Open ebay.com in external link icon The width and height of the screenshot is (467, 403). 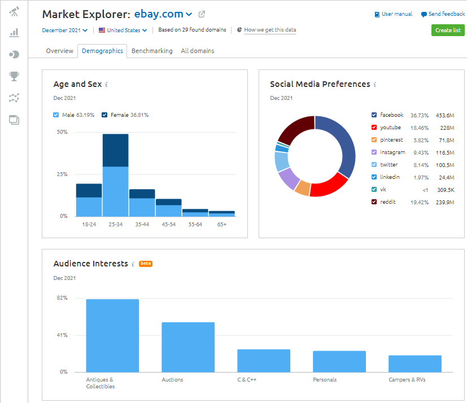pyautogui.click(x=202, y=14)
